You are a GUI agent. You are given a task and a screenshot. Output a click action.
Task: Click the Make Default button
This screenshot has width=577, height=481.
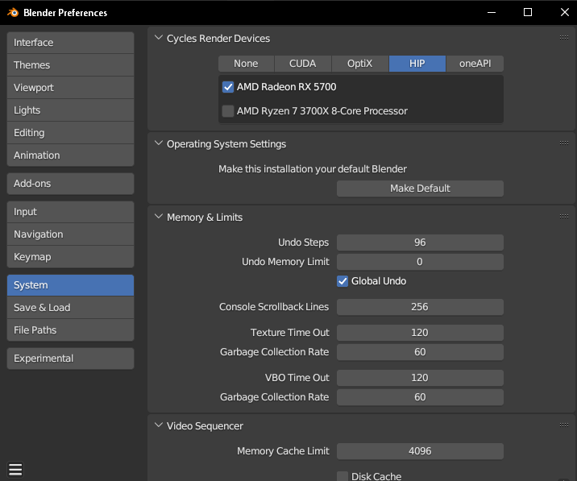tap(420, 189)
